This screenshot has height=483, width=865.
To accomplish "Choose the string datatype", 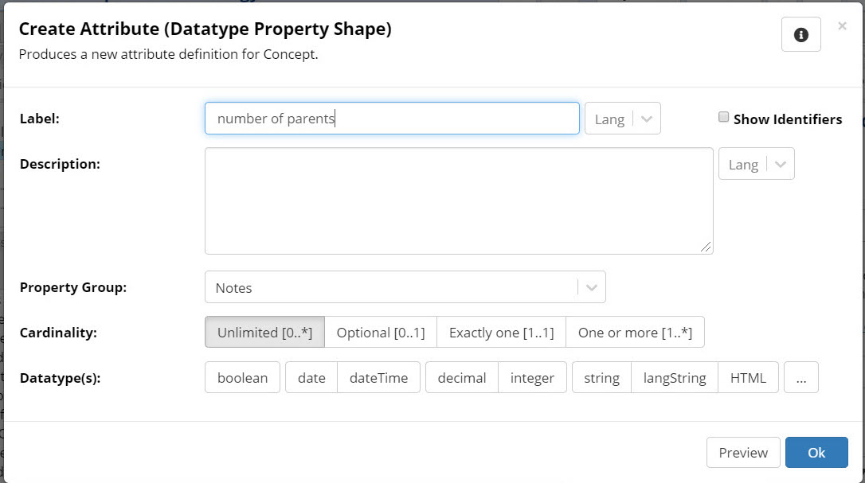I will click(x=601, y=378).
